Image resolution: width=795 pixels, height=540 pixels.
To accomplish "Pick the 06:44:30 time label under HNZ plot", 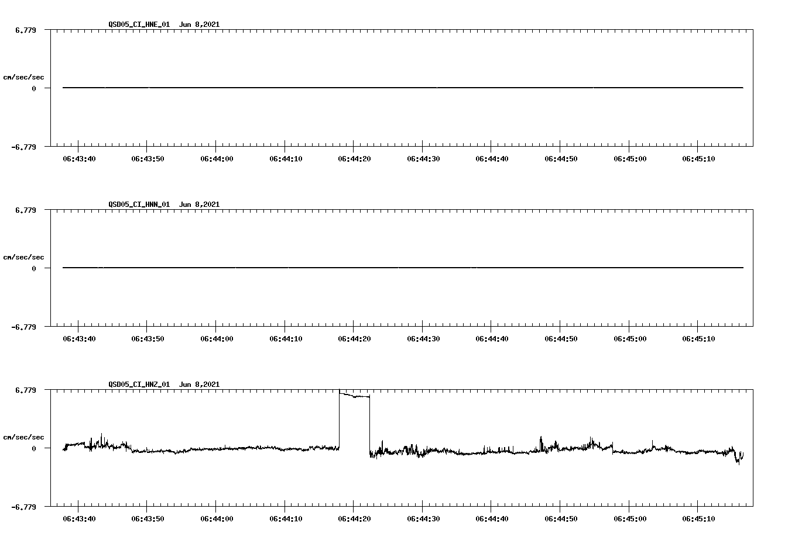I will (x=423, y=519).
